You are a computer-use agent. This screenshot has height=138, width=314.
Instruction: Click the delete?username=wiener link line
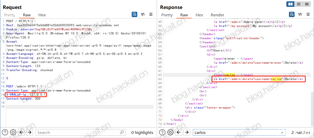click(259, 63)
